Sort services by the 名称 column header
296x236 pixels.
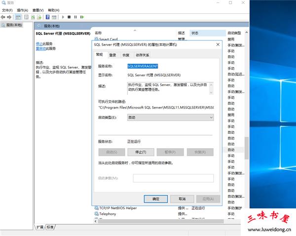135,33
